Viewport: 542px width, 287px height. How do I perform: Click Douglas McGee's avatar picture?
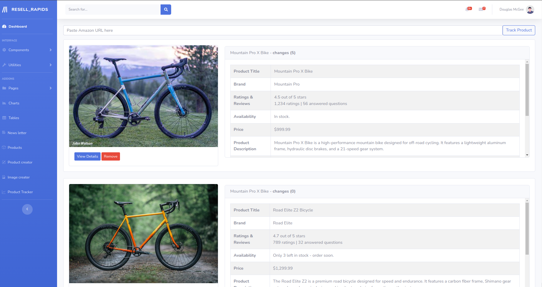530,9
